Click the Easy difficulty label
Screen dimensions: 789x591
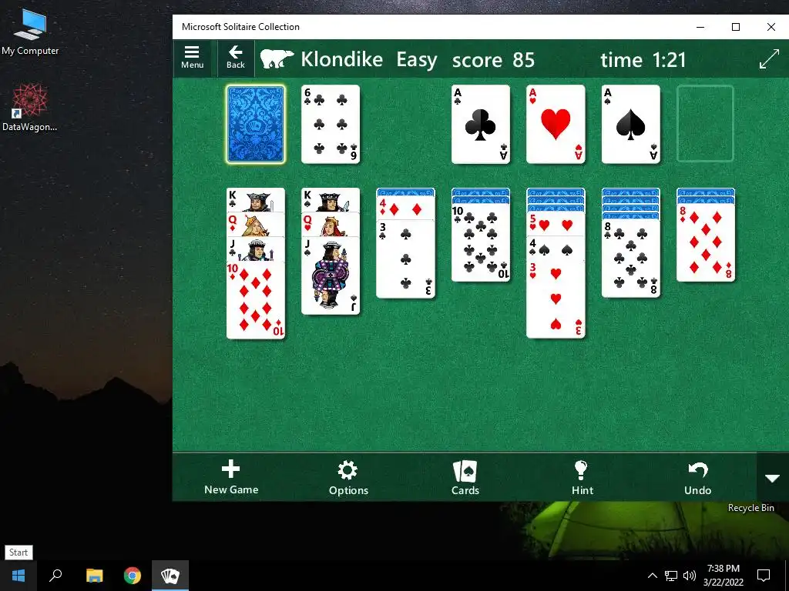(x=417, y=60)
